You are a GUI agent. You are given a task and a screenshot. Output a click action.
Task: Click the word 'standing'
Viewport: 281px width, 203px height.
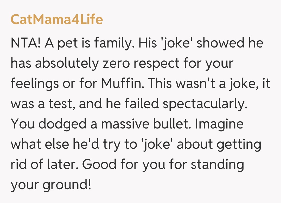tap(218, 165)
